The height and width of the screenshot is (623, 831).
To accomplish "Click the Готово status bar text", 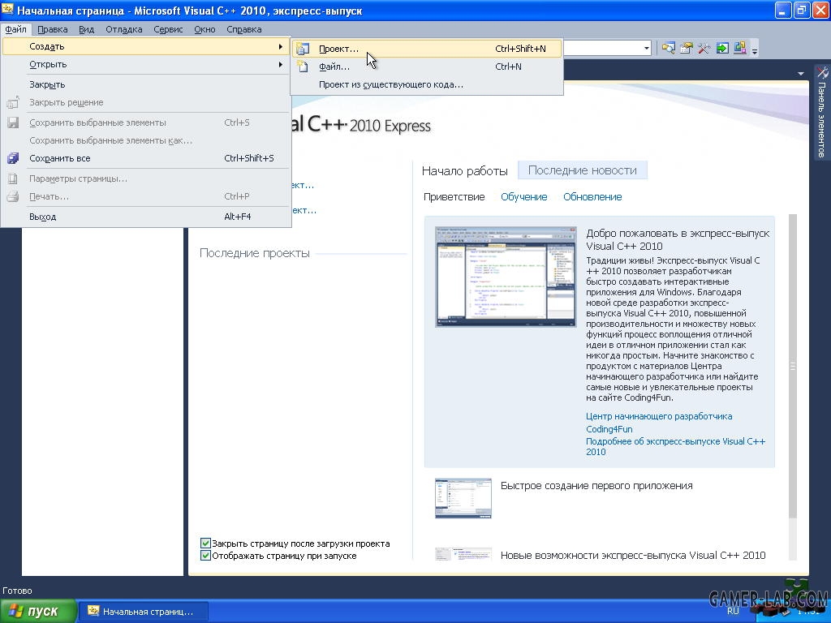I will [x=18, y=591].
